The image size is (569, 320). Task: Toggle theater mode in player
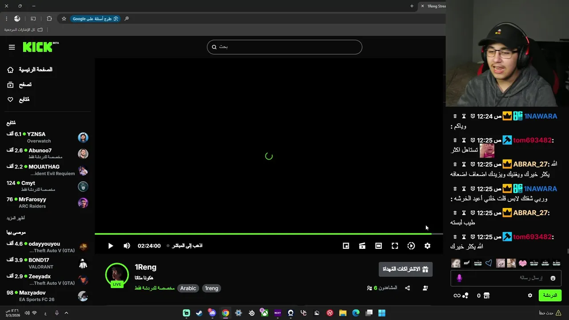pyautogui.click(x=378, y=246)
